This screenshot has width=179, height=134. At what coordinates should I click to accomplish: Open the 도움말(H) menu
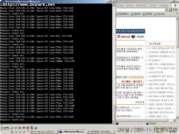pos(164,6)
